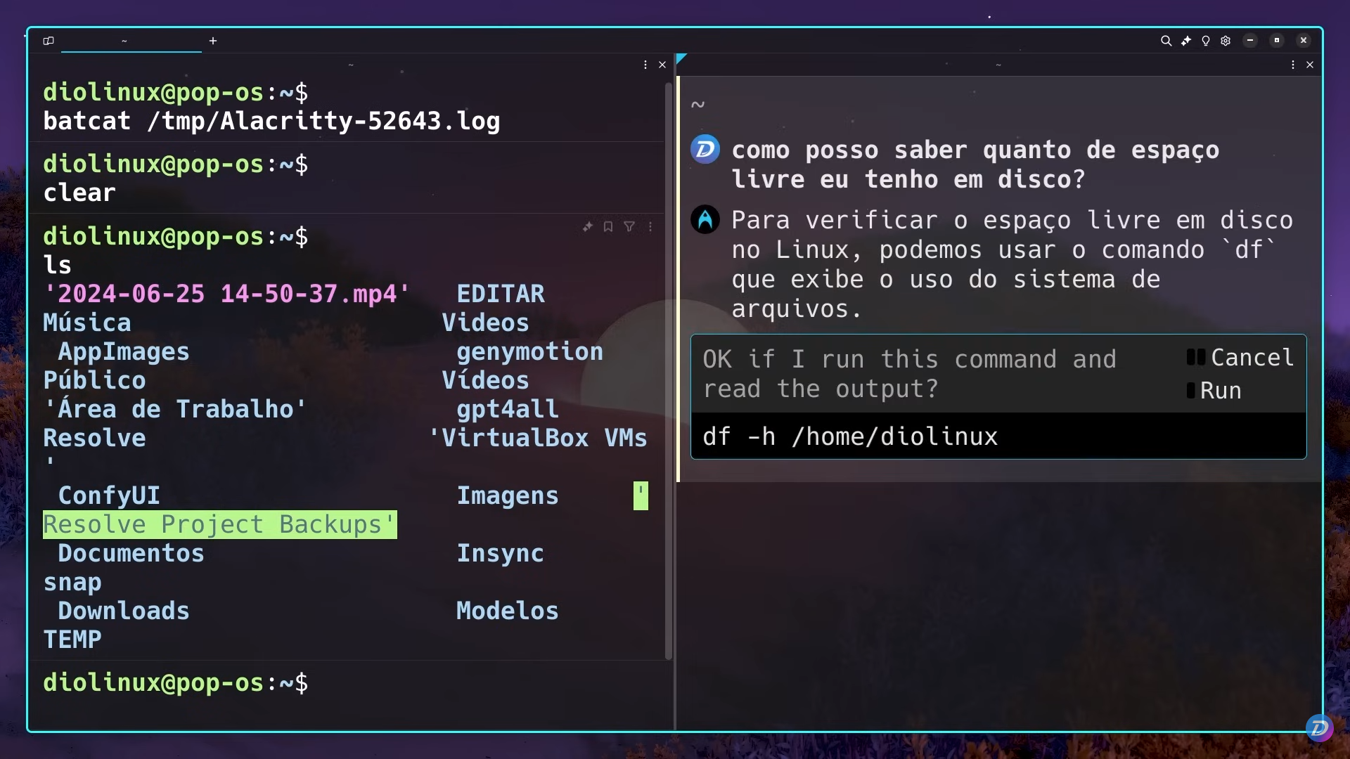Click the sparkles AI icon on the ls block
This screenshot has width=1350, height=759.
point(588,226)
